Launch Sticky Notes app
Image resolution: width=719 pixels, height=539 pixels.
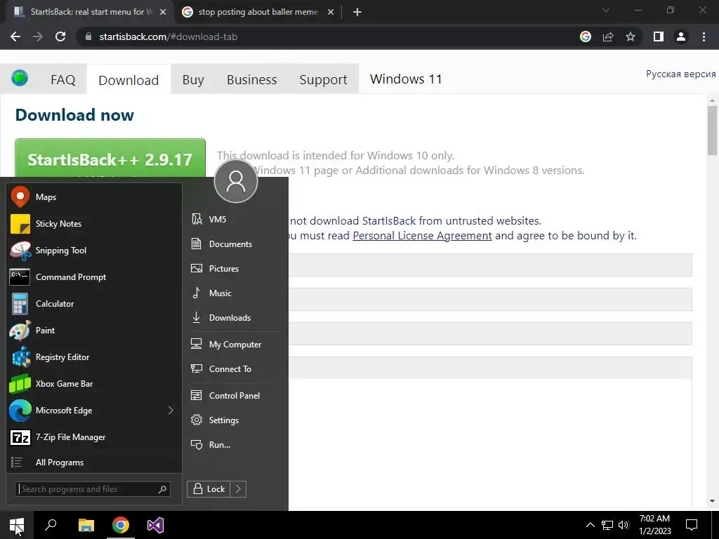[x=94, y=224]
